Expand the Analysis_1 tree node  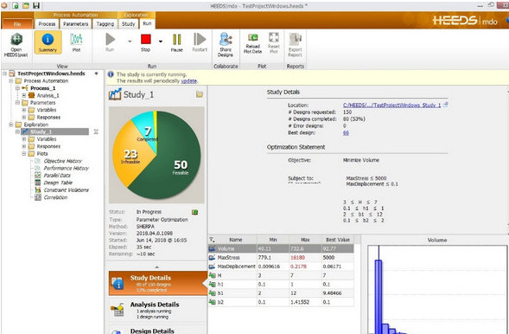[x=23, y=95]
